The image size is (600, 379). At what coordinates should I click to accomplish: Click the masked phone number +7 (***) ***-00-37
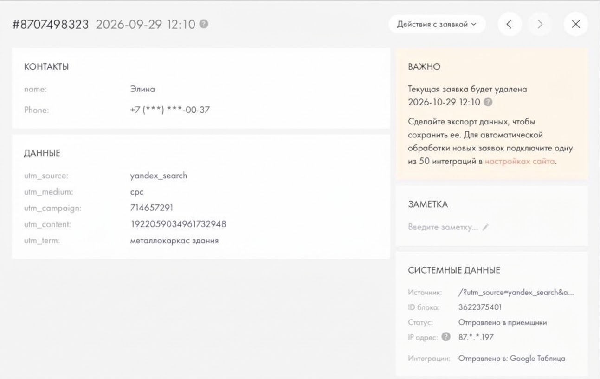point(170,110)
